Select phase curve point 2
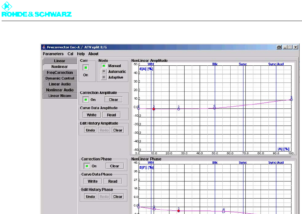 tap(154, 209)
